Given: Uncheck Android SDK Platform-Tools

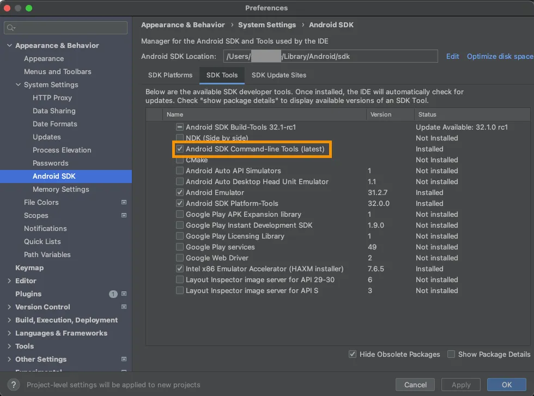Looking at the screenshot, I should tap(179, 203).
